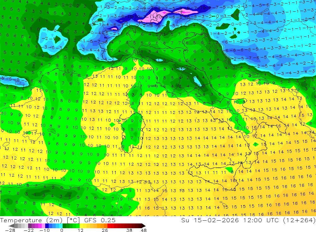Viewport: 316px width, 232px height.
Task: Click the "0" legend scale label
Action: (x=62, y=230)
